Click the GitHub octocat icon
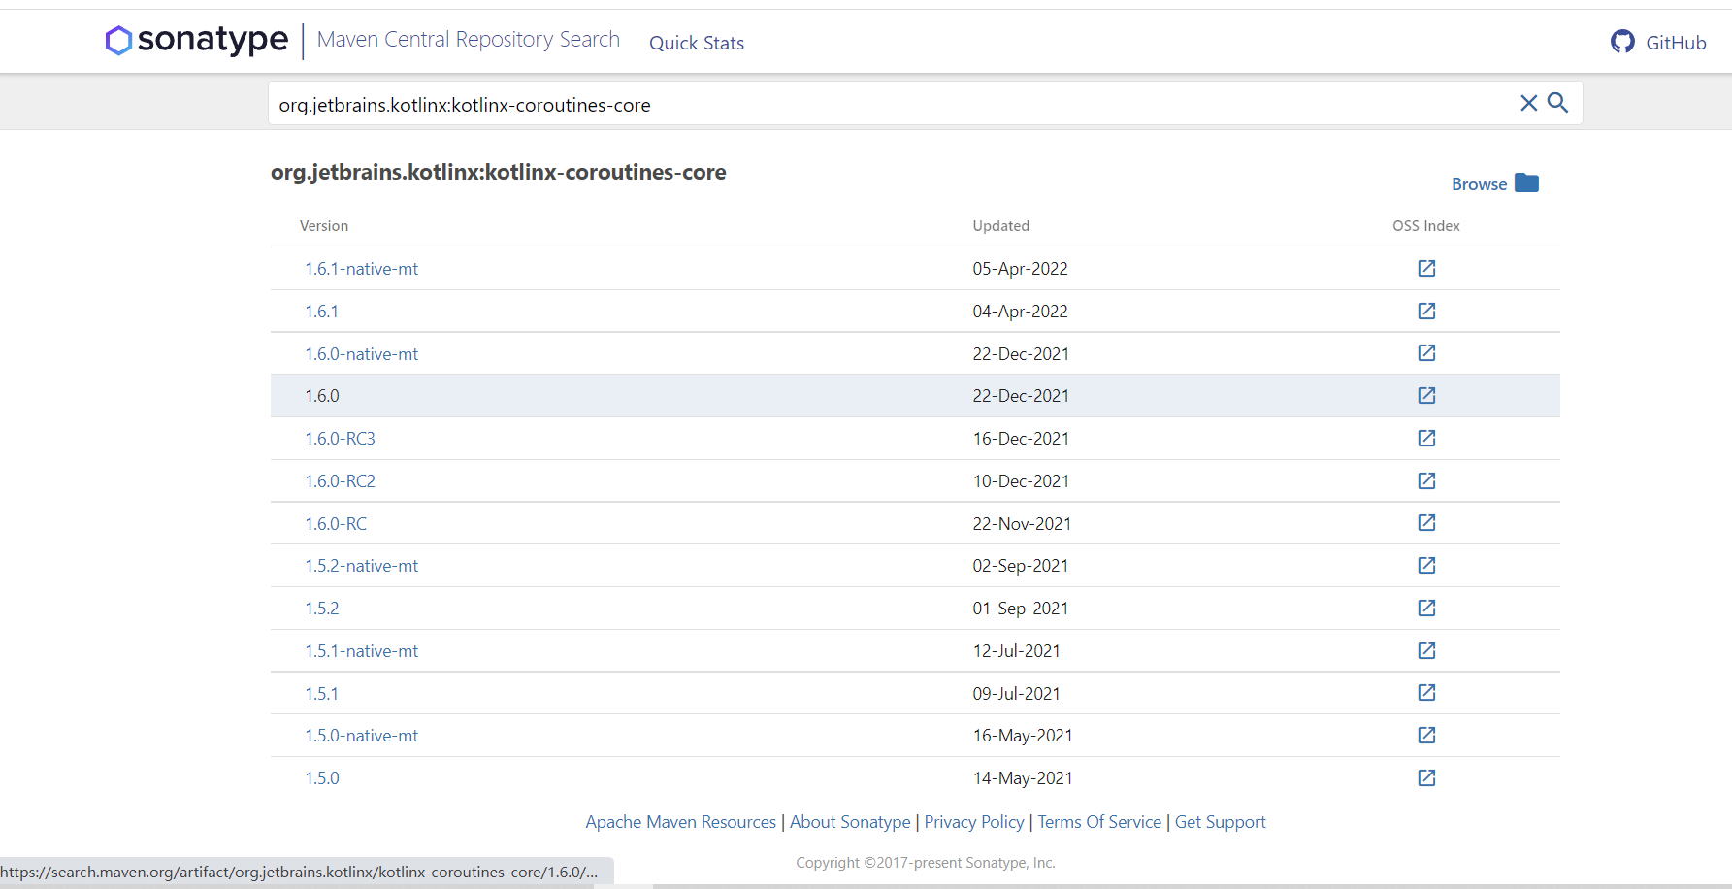The height and width of the screenshot is (889, 1732). point(1622,42)
